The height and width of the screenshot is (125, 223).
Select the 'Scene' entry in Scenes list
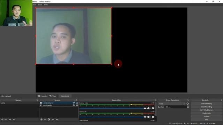(20, 103)
